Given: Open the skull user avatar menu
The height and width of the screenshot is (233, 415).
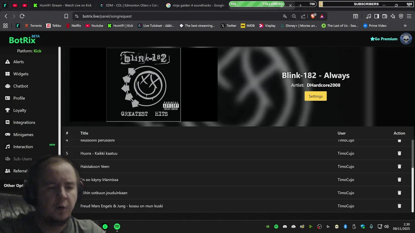Looking at the screenshot, I should pos(406,39).
